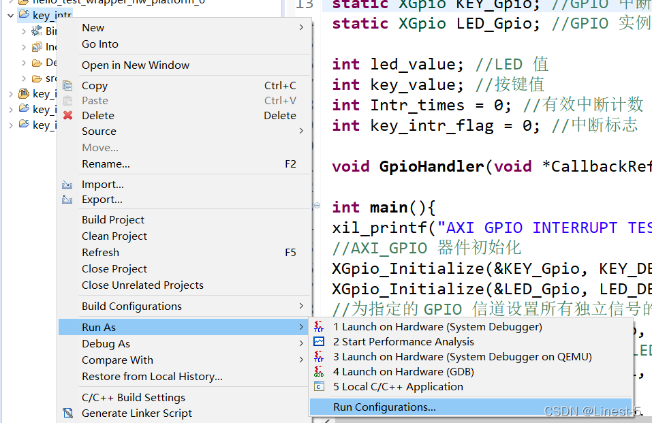Collapse the key_intr project tree node
This screenshot has width=652, height=423.
point(11,16)
